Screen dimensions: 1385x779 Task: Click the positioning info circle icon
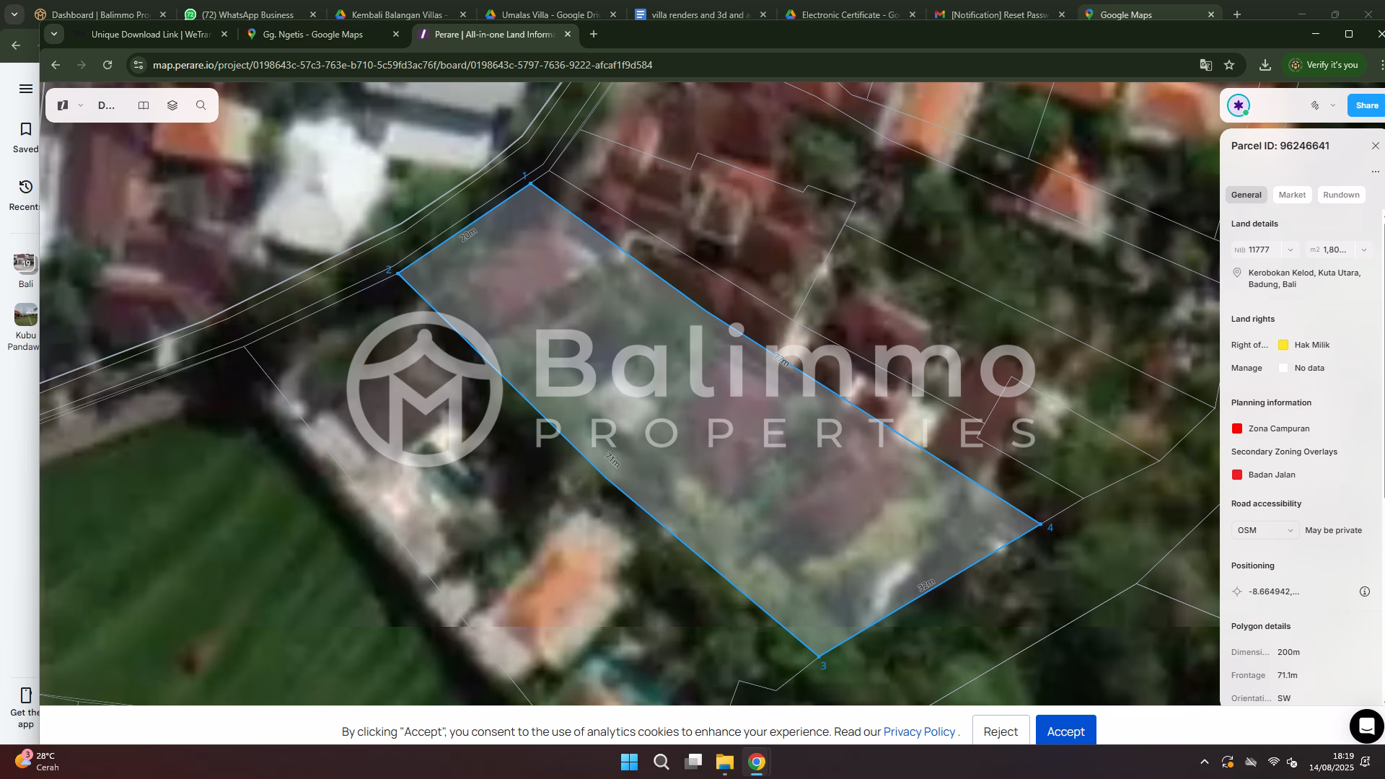[x=1364, y=591]
